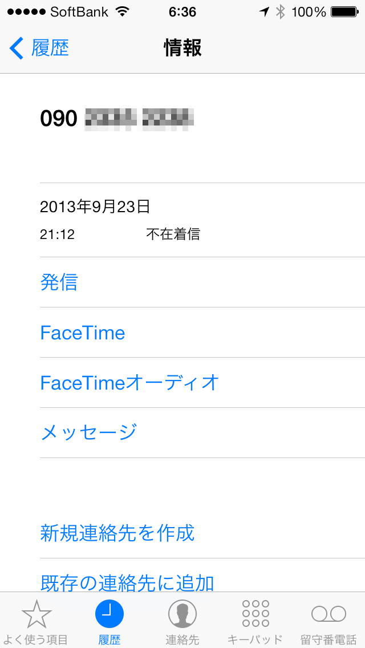
Task: Select the Recents clock icon
Action: 109,614
